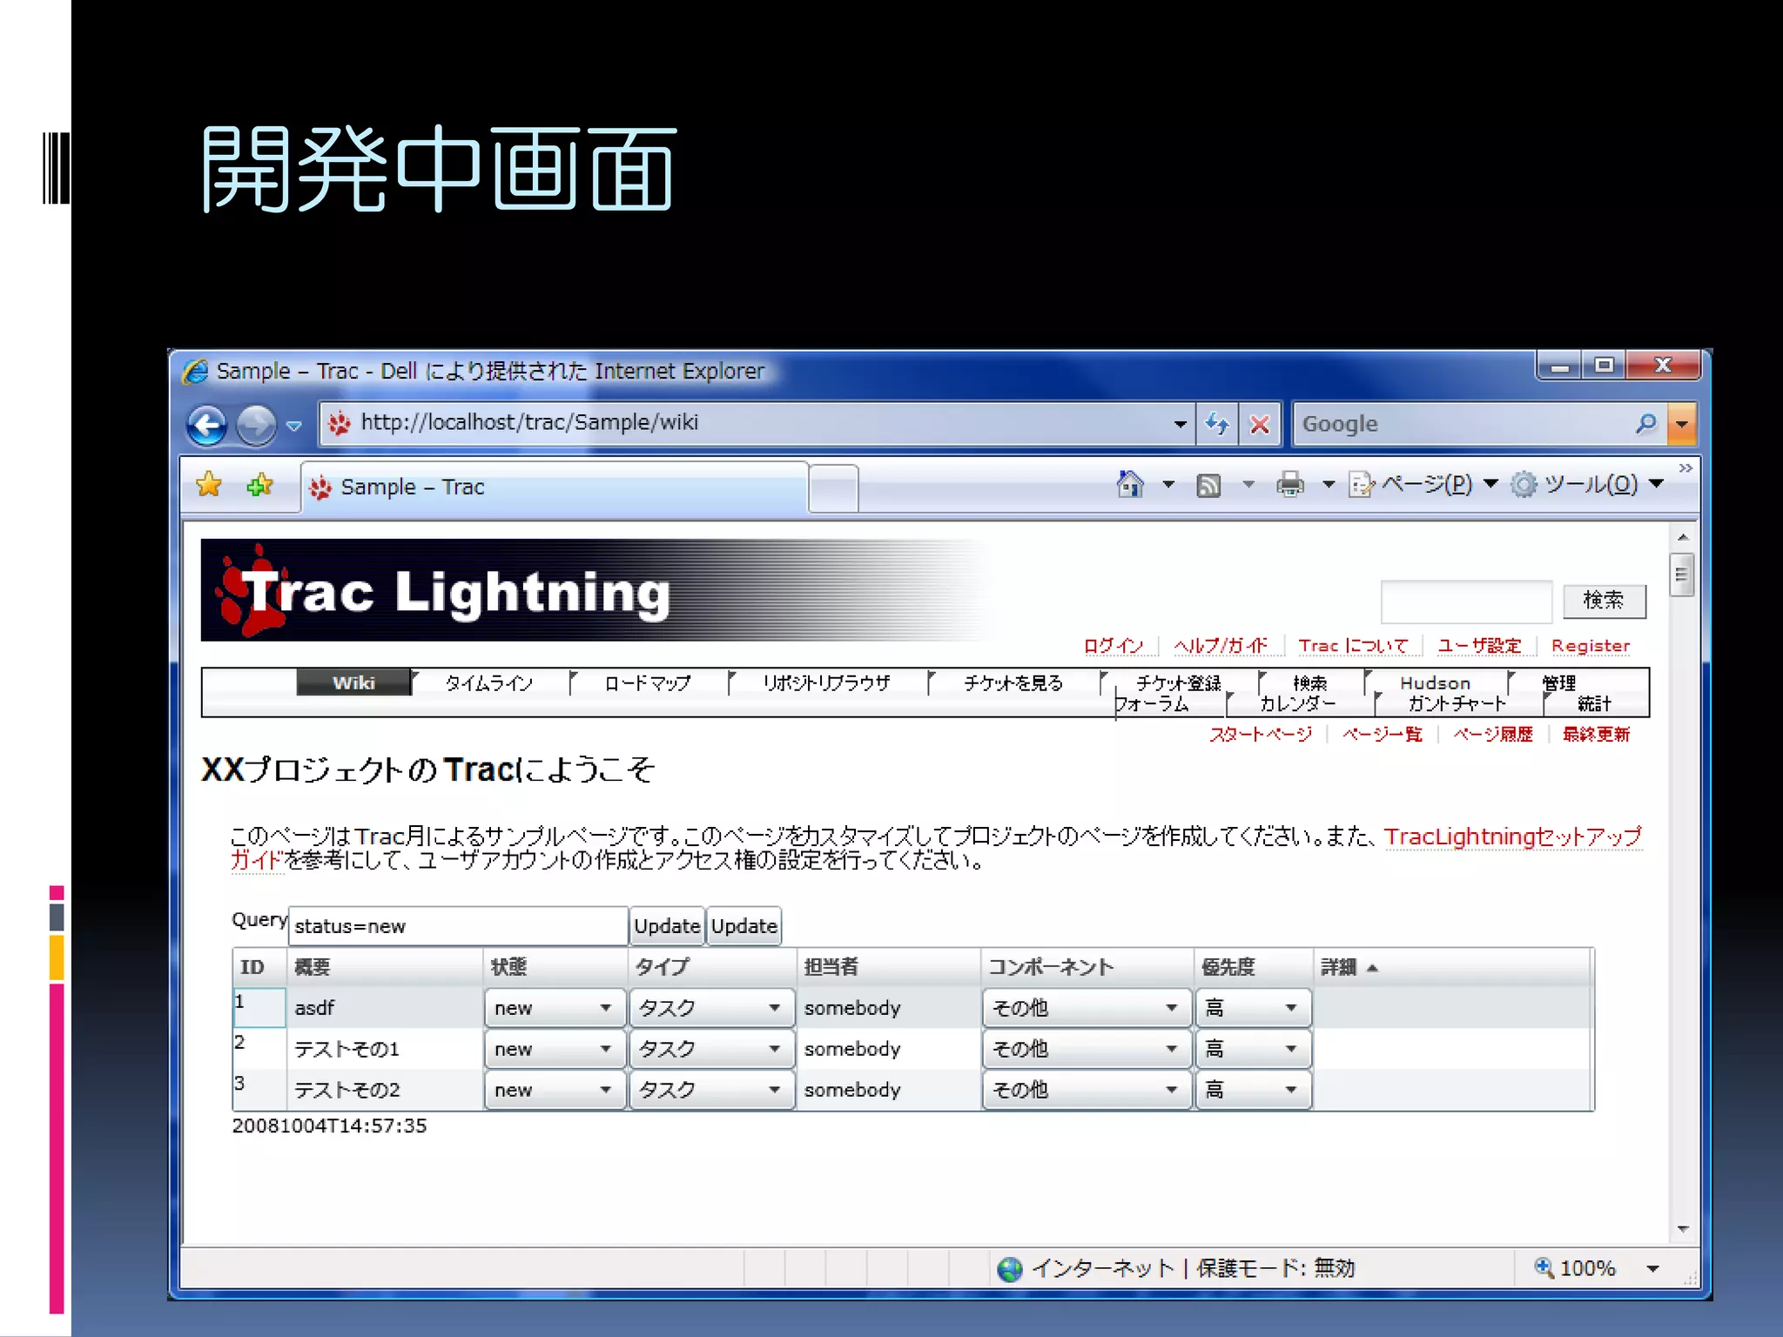Open the カレンダー navigation item
The width and height of the screenshot is (1783, 1337).
pos(1297,704)
